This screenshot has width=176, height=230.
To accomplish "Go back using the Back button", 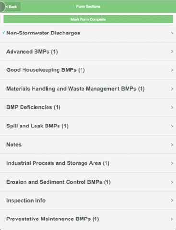I will (12, 7).
